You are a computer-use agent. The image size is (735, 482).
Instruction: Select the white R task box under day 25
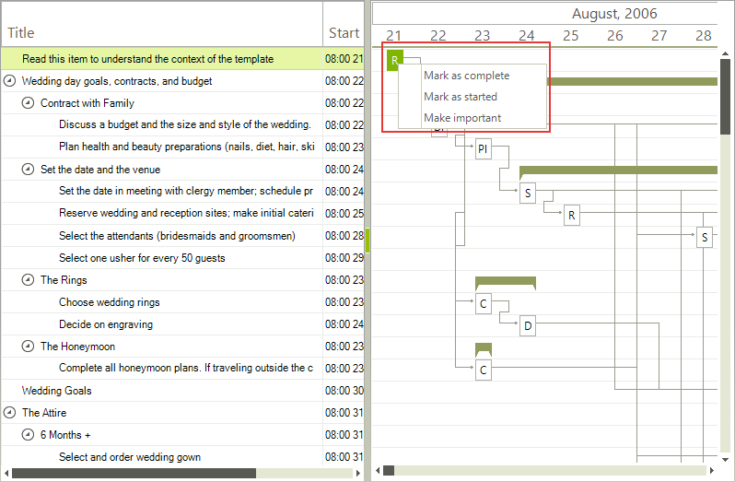coord(571,216)
